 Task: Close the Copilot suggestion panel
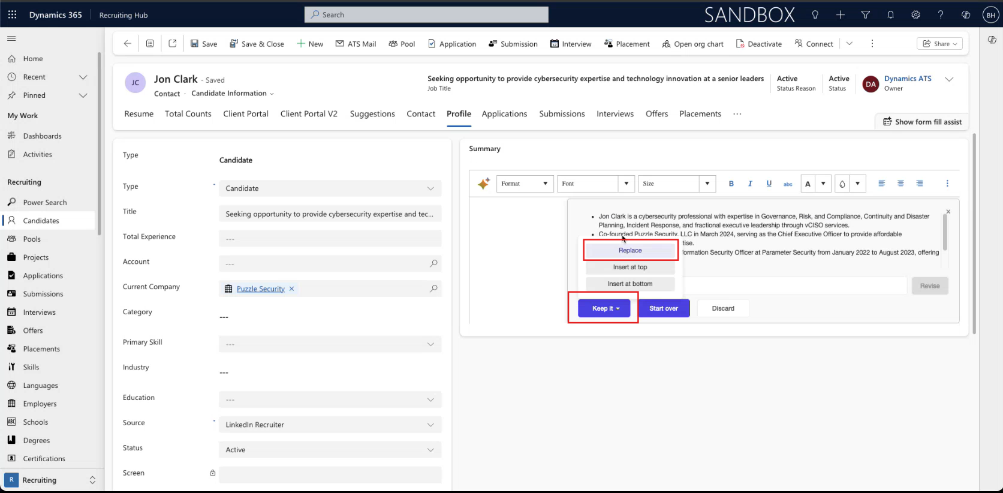point(948,212)
